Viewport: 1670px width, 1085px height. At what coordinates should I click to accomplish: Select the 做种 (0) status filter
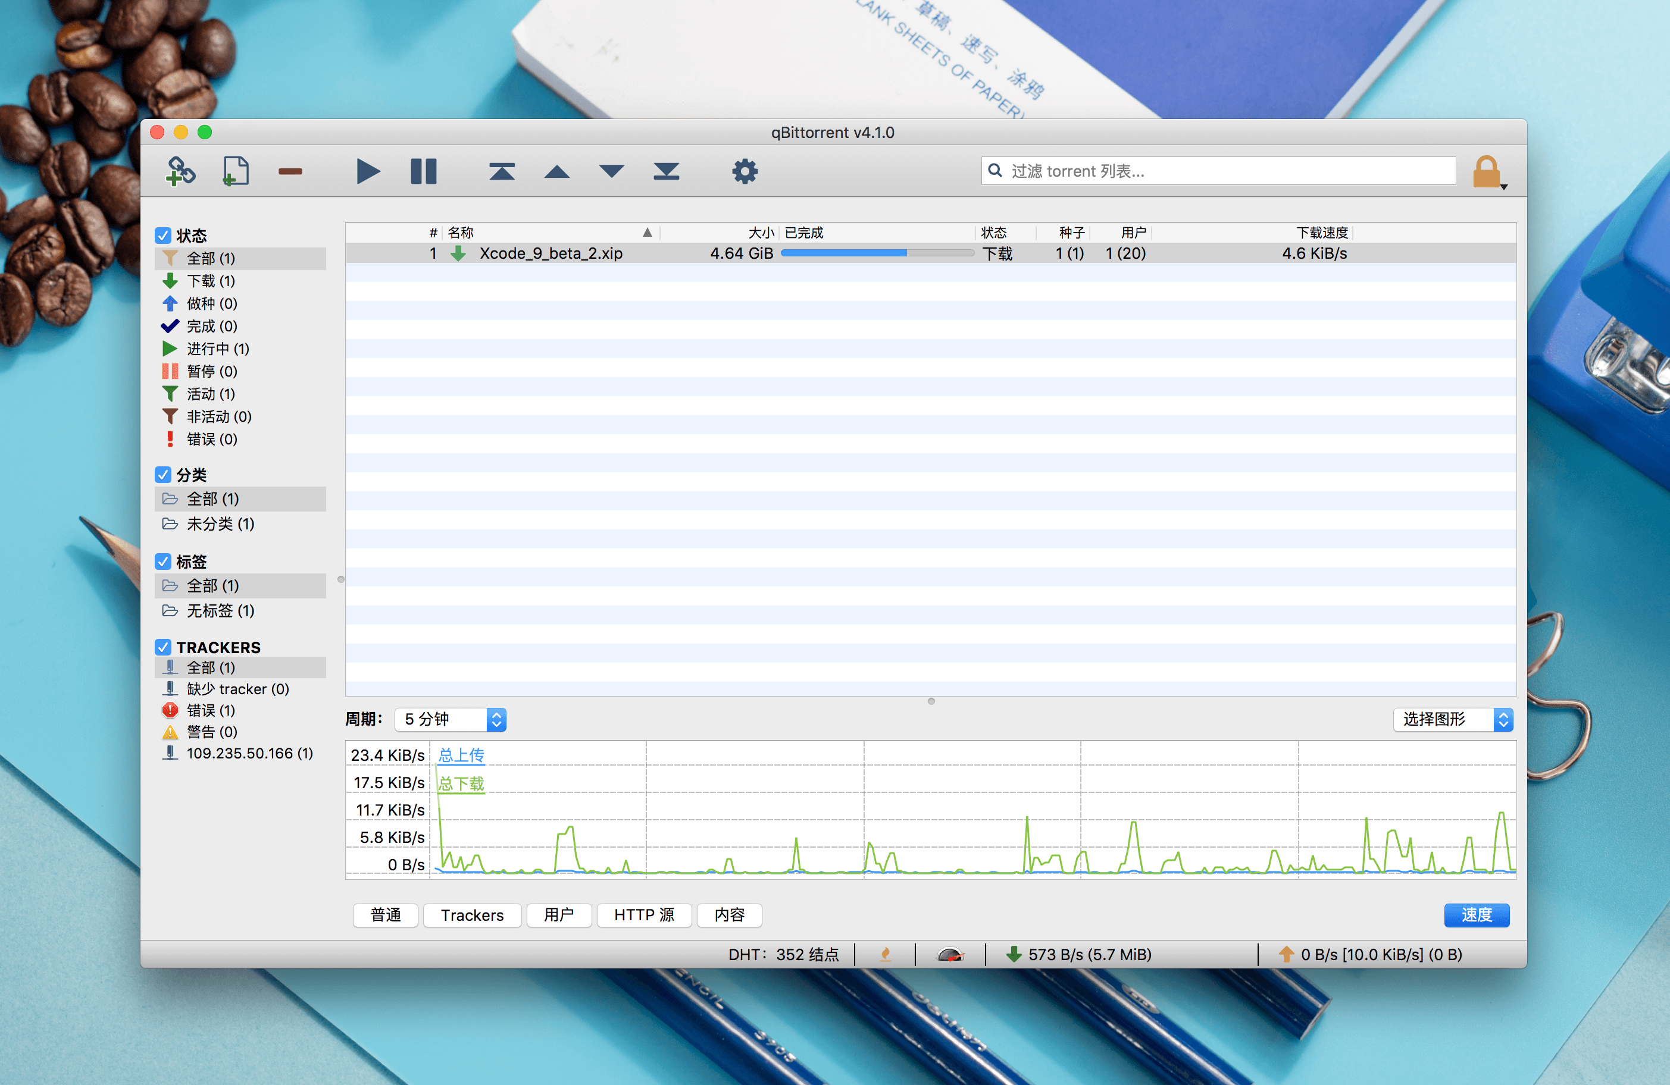pos(240,303)
